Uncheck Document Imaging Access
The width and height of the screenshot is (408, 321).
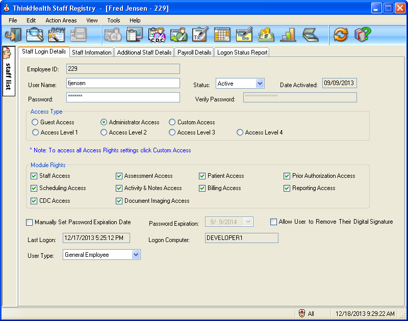[119, 201]
